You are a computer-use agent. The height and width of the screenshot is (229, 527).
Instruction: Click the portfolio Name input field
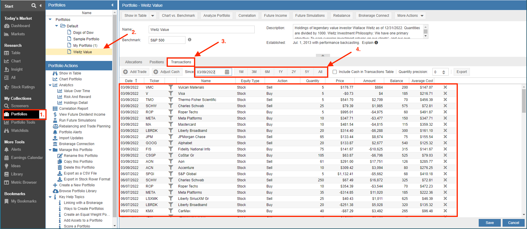(202, 29)
